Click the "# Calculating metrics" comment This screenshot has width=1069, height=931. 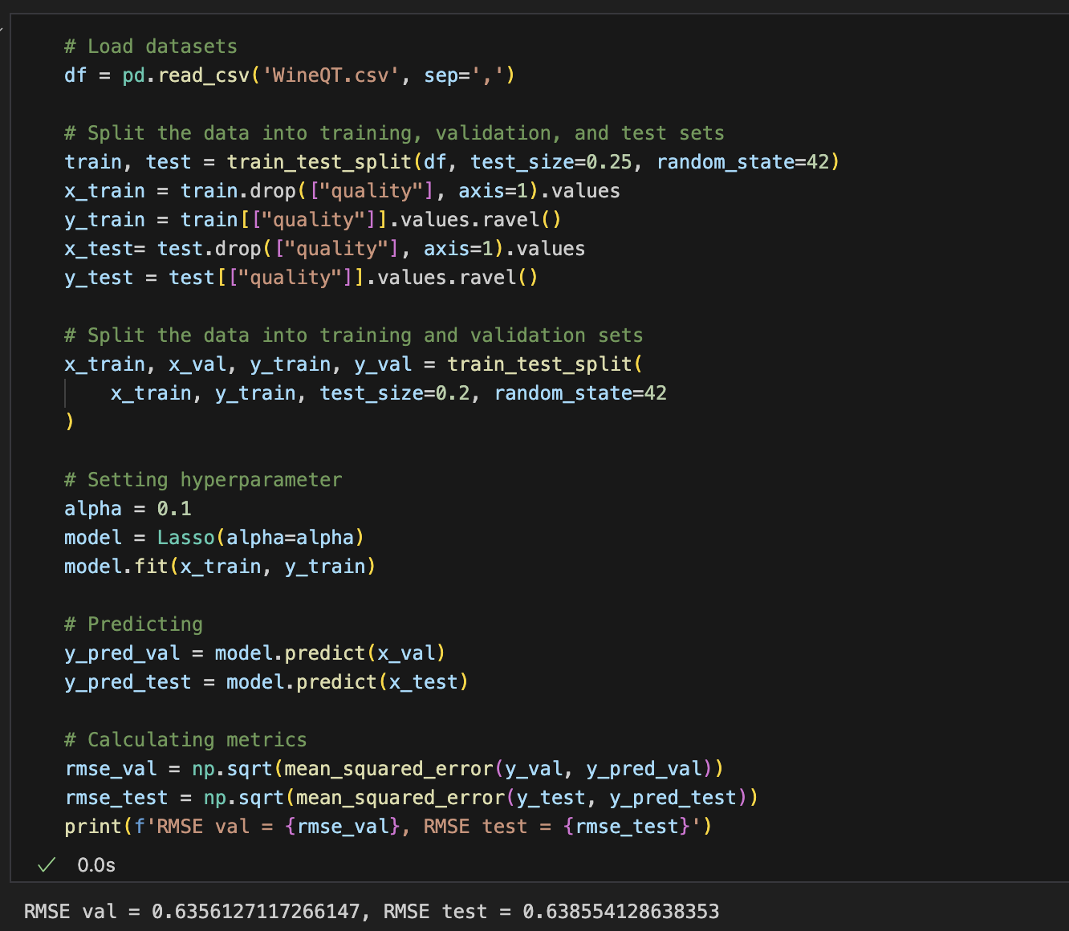(x=185, y=740)
